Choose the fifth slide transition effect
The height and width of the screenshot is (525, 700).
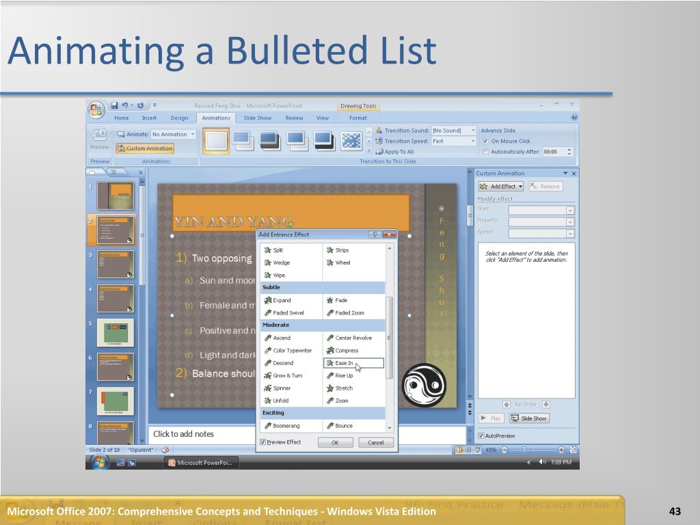[x=323, y=141]
